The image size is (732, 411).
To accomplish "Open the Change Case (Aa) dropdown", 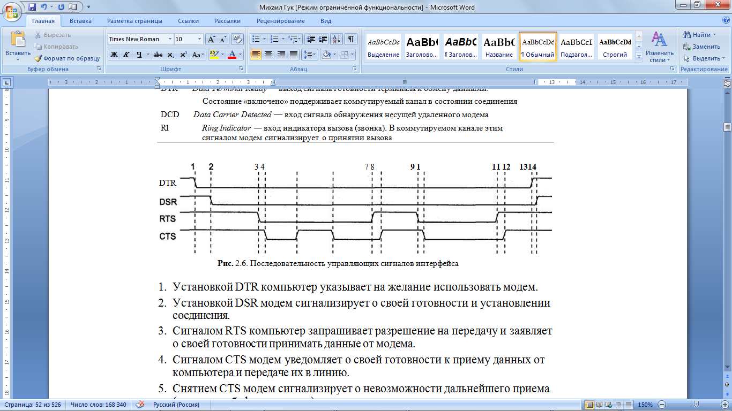I will point(198,55).
